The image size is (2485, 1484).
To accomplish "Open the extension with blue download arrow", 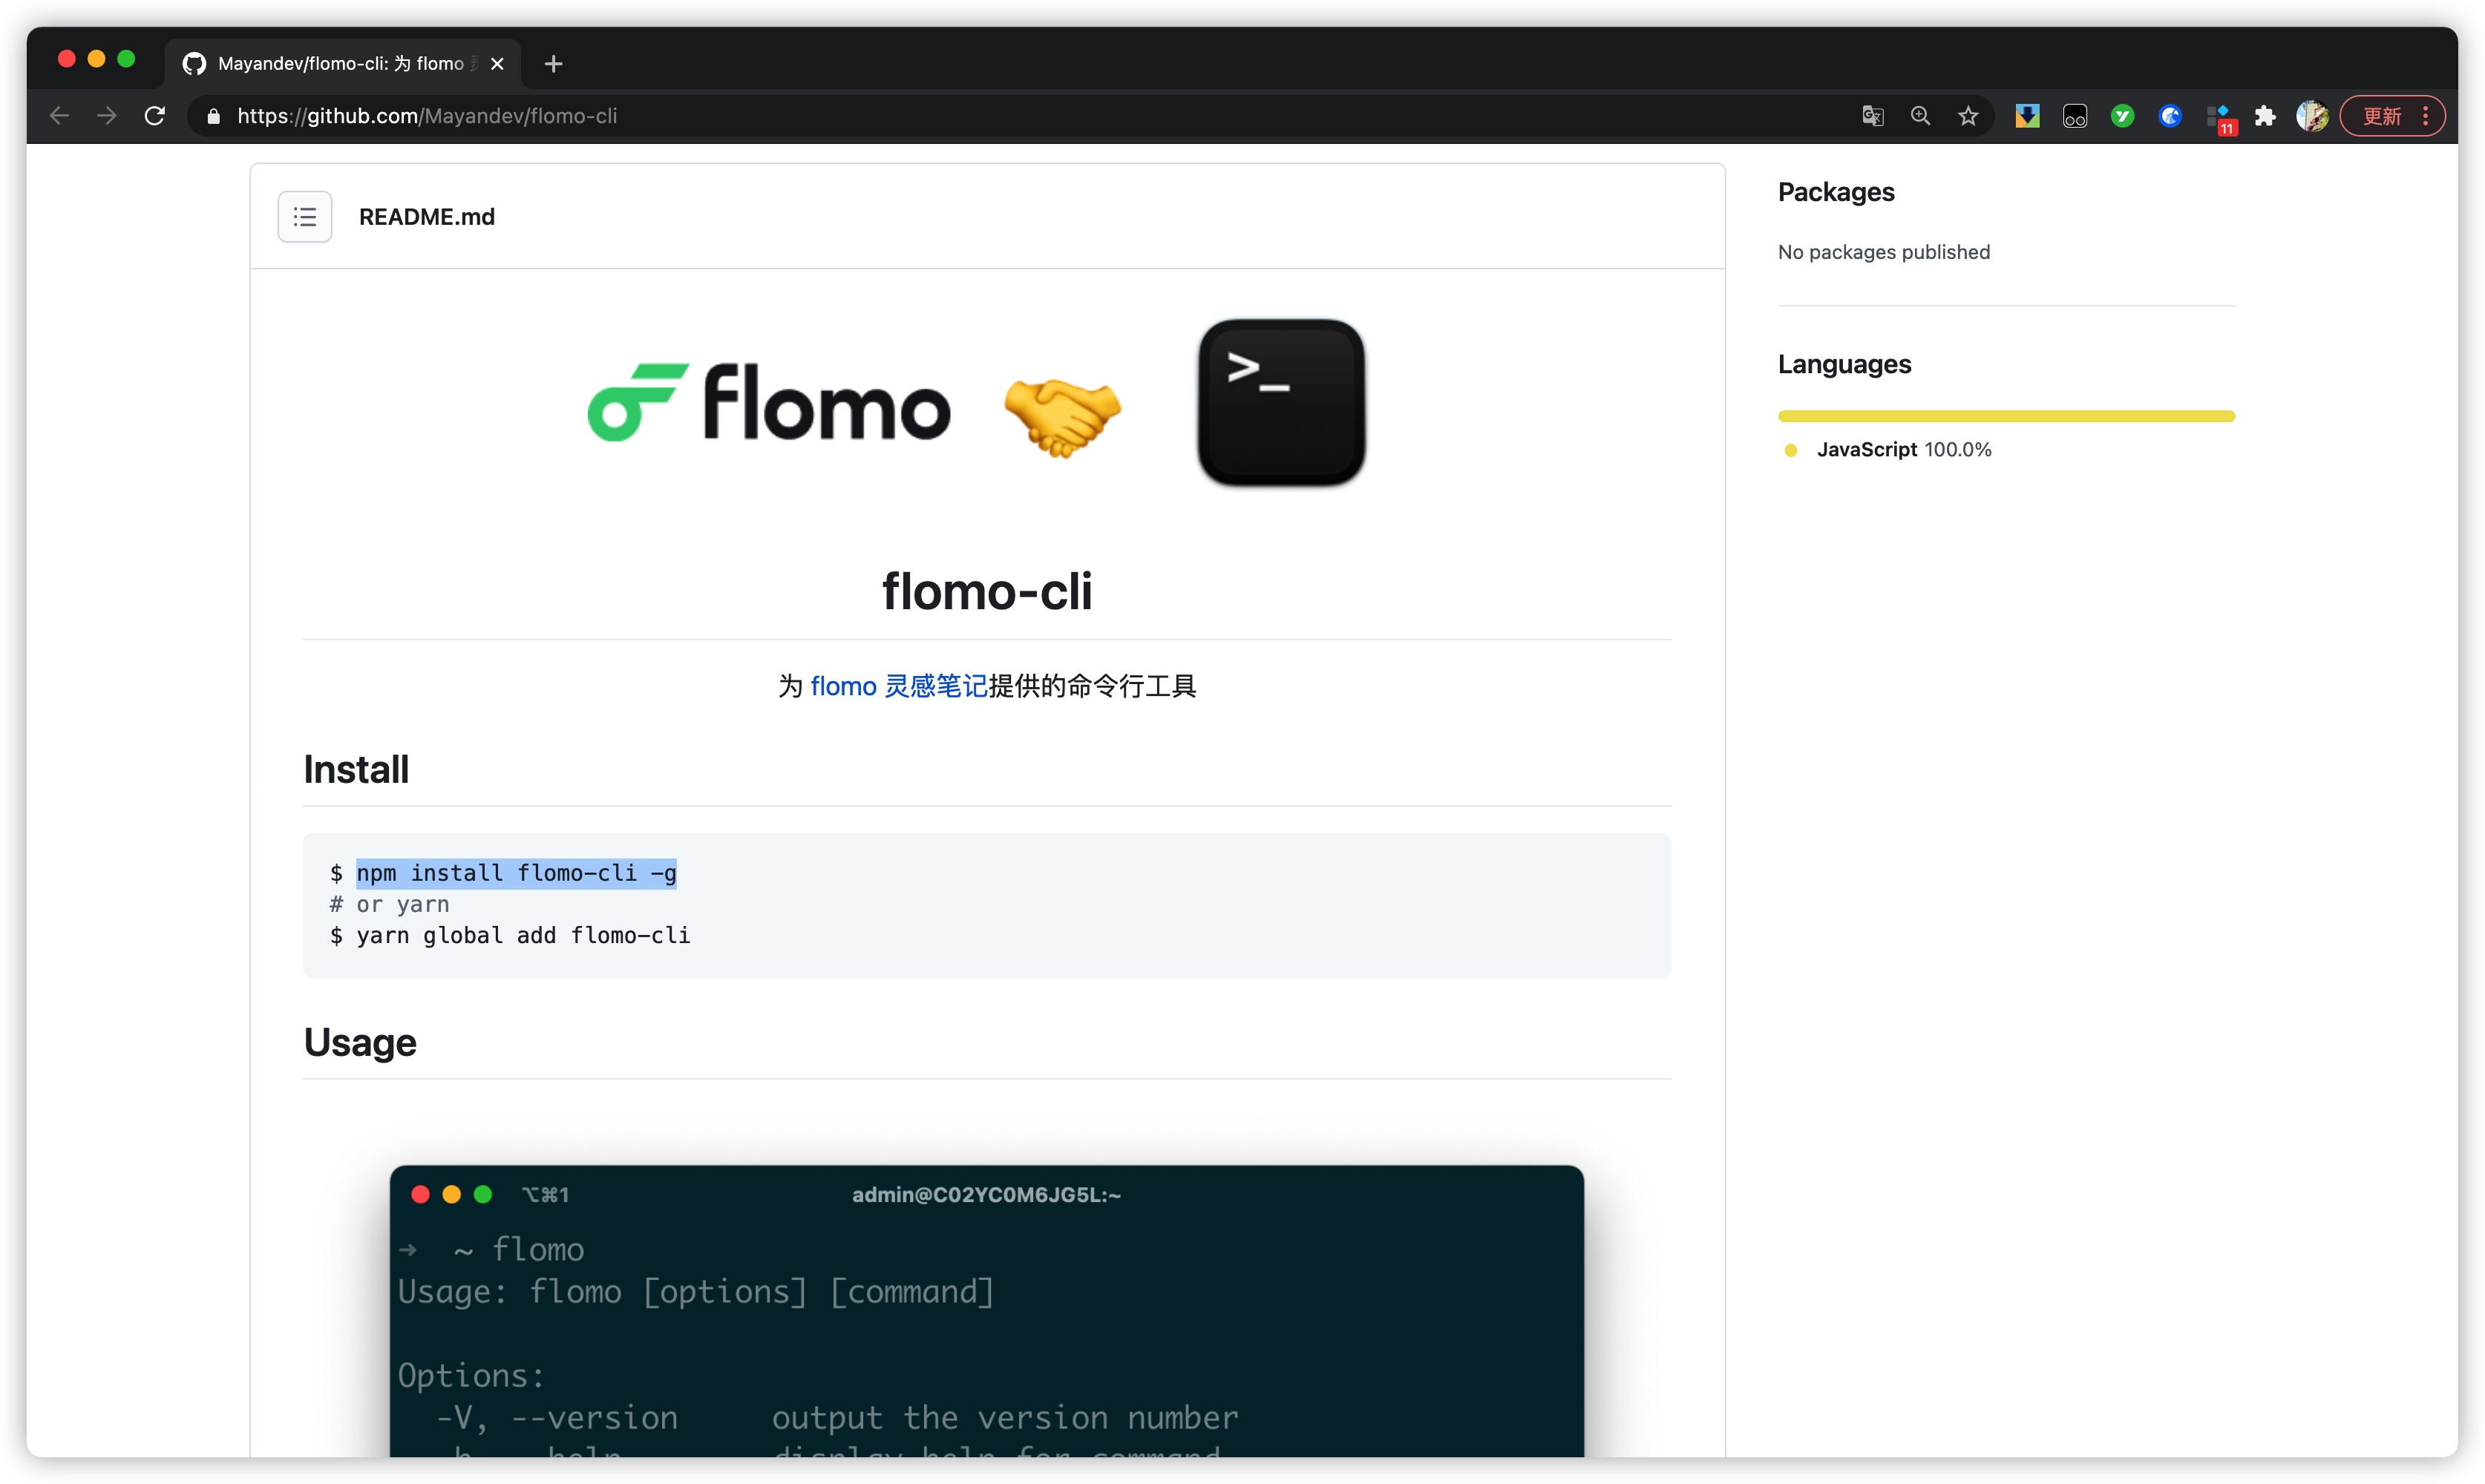I will (x=2026, y=116).
